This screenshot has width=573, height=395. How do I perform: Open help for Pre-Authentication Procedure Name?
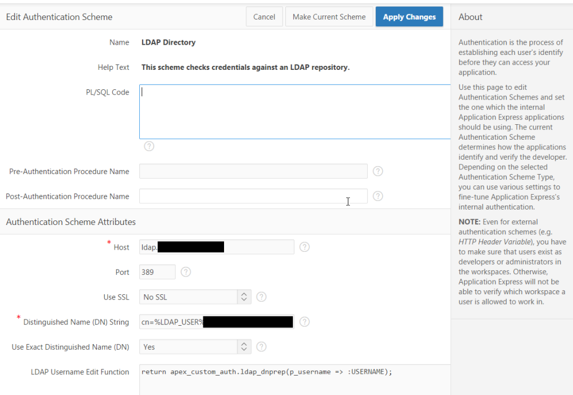tap(378, 171)
